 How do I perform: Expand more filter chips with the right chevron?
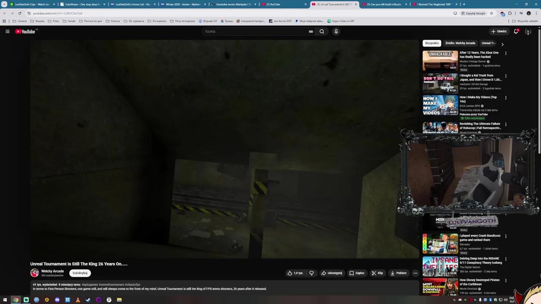point(503,43)
